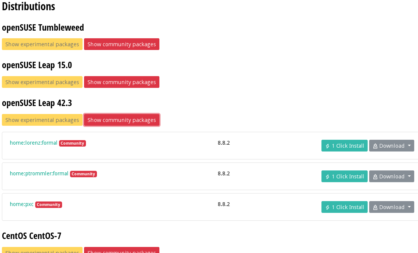This screenshot has height=253, width=418.
Task: Show experimental packages for CentOS CentOS-7
Action: tap(42, 250)
